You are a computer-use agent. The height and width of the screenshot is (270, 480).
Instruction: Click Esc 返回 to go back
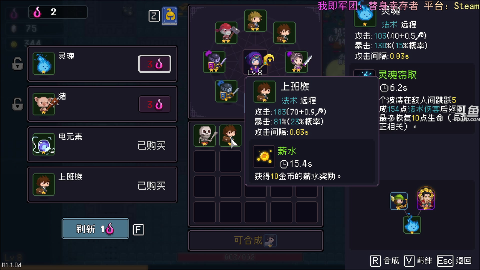pos(454,261)
